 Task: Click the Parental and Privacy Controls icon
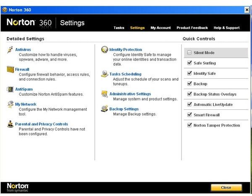pyautogui.click(x=10, y=124)
